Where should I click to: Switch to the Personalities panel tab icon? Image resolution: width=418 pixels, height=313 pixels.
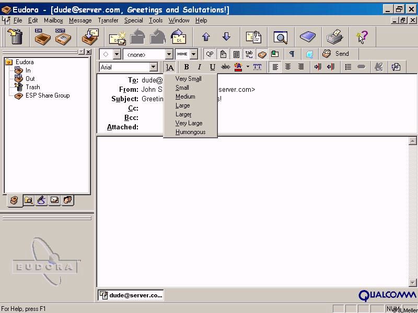click(x=67, y=200)
